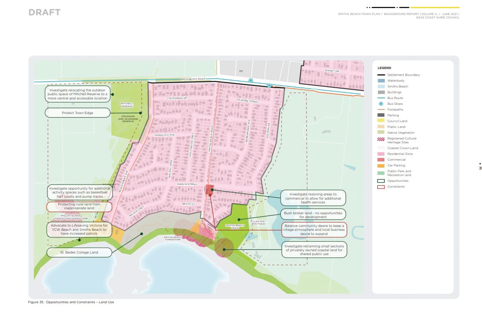Expand the St. Bedes College Land callout
482x314 pixels.
79,252
